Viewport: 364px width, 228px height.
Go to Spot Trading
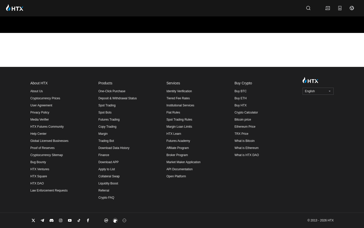[107, 105]
